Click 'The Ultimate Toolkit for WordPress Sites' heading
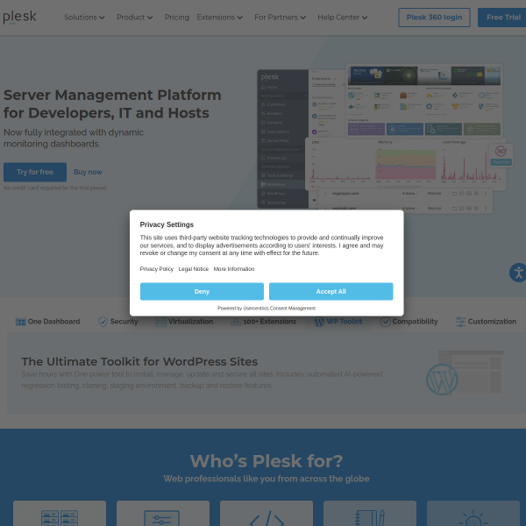 pos(139,361)
